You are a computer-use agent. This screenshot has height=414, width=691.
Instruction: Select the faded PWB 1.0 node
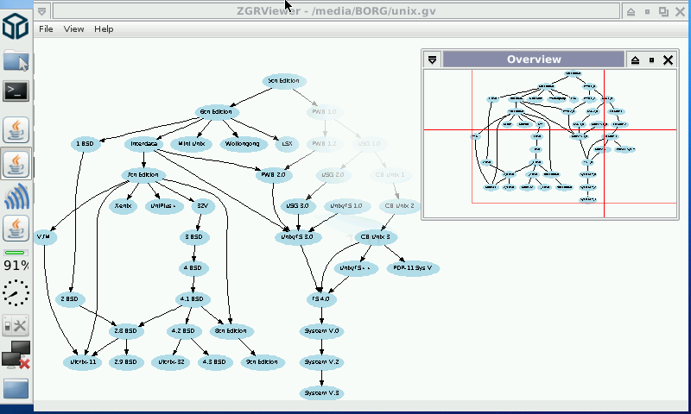point(325,112)
